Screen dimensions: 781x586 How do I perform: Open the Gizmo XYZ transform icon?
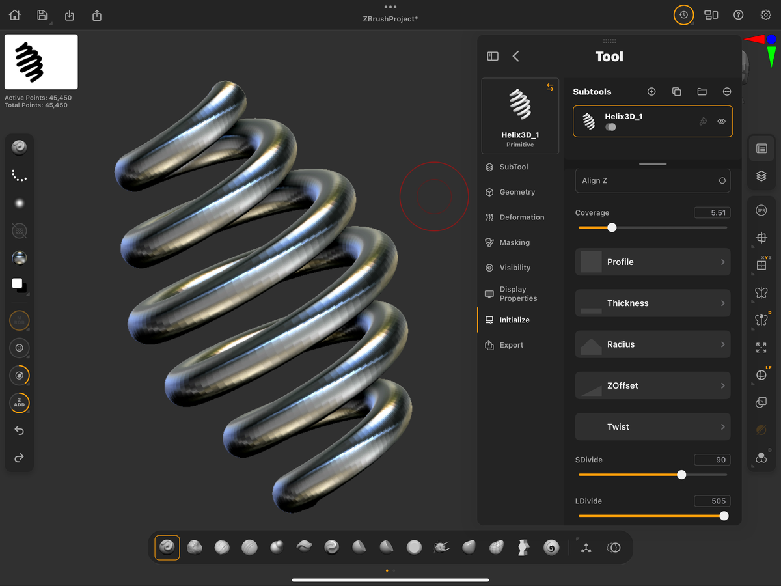[761, 264]
